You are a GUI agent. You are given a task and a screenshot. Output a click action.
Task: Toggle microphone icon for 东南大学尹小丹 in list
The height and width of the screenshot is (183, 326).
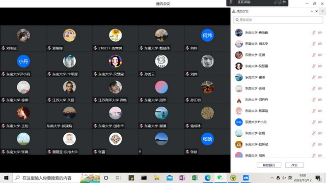coord(314,122)
